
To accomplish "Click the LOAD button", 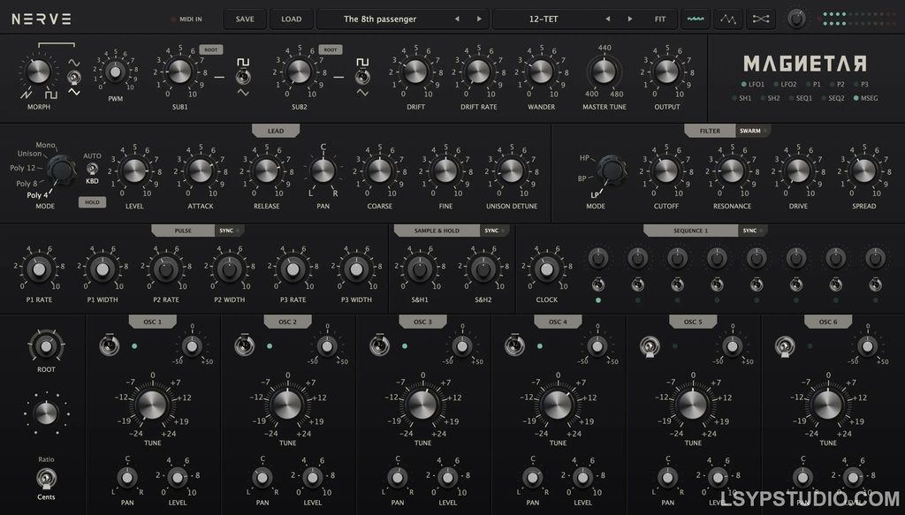I will coord(292,19).
